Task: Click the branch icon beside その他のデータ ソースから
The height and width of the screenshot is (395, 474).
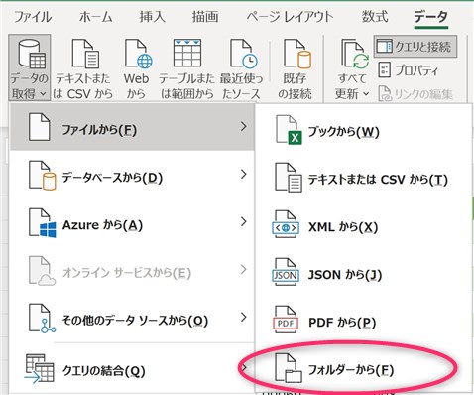Action: [42, 319]
